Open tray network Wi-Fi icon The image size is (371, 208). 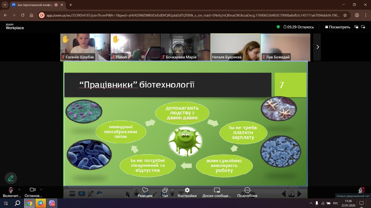point(323,203)
